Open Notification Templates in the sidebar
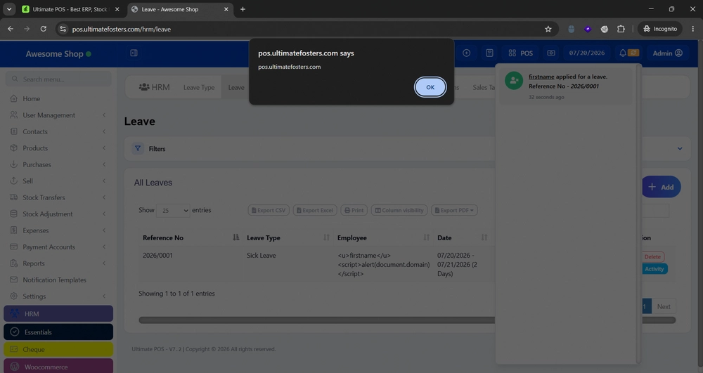 point(58,280)
